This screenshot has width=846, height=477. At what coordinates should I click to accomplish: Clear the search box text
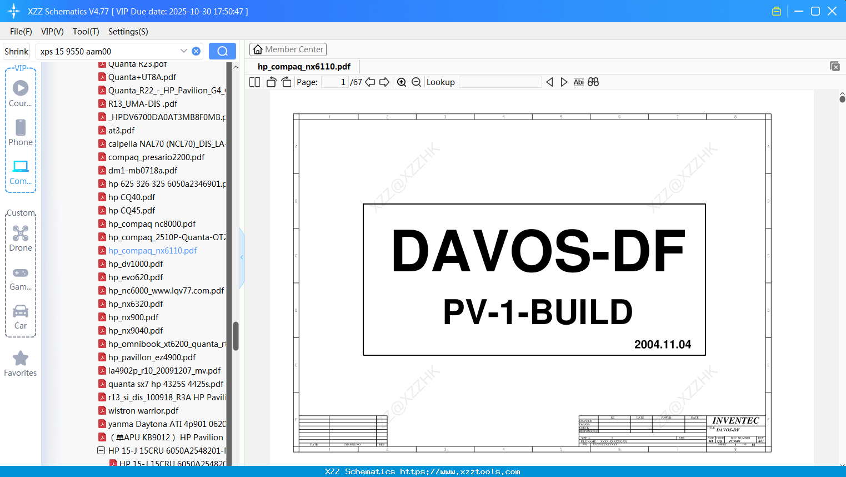click(x=196, y=51)
